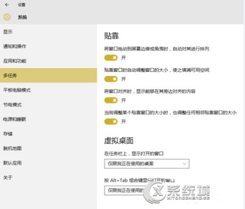Go back with the arrow icon
The height and width of the screenshot is (209, 245).
tap(7, 5)
